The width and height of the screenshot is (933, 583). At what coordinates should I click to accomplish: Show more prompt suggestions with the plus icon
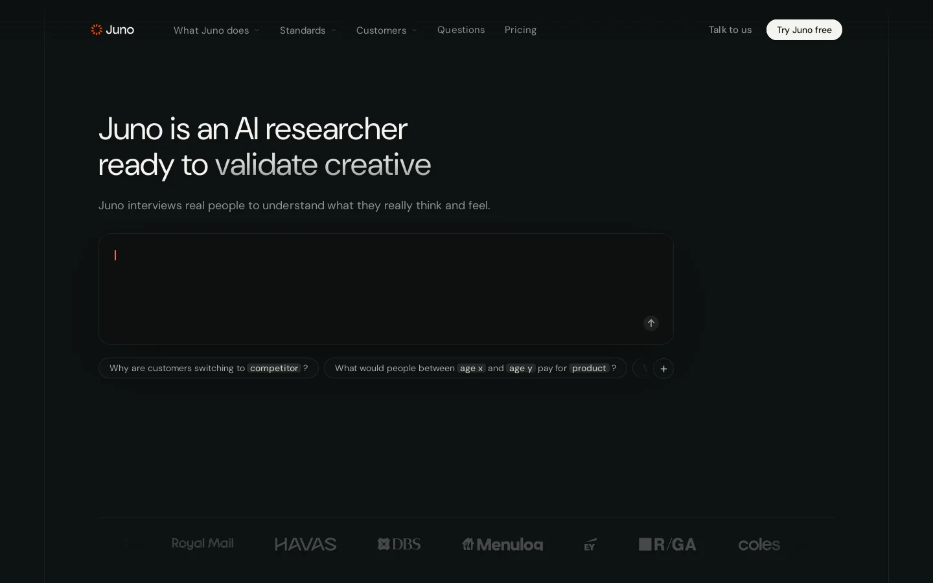tap(663, 369)
